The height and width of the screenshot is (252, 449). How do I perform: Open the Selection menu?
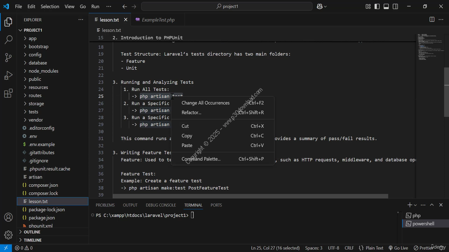50,6
